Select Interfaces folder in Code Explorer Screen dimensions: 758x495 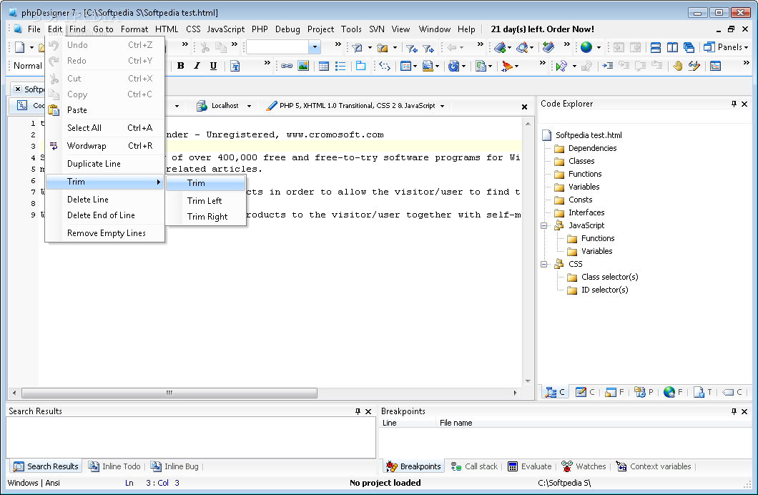(586, 212)
